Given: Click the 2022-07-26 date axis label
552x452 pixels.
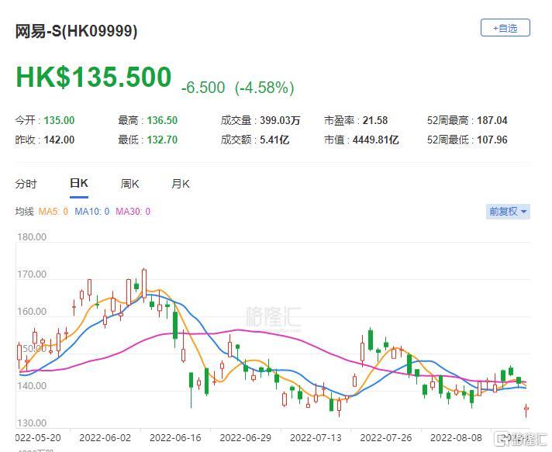Looking at the screenshot, I should pyautogui.click(x=386, y=438).
